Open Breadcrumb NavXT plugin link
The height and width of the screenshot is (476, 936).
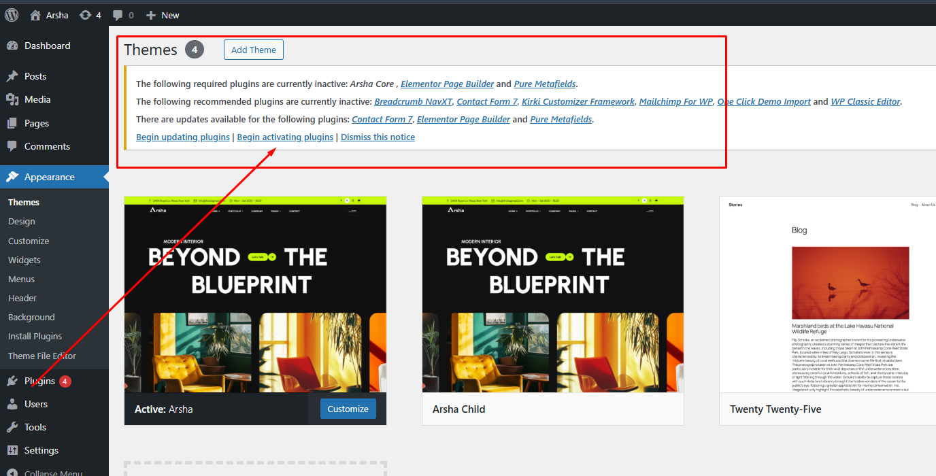pyautogui.click(x=412, y=101)
